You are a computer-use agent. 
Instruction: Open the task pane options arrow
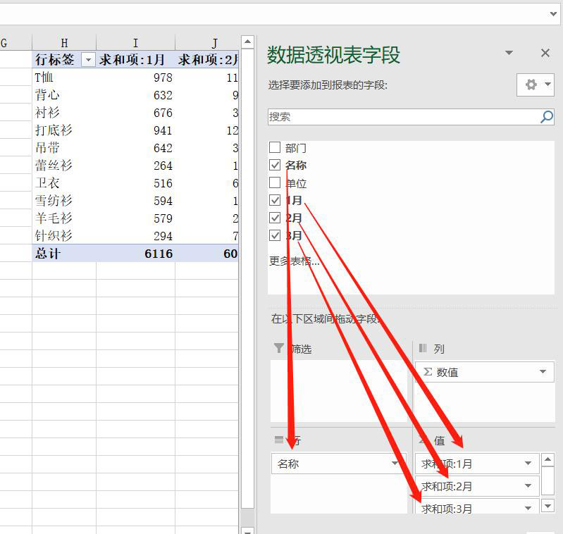[509, 54]
